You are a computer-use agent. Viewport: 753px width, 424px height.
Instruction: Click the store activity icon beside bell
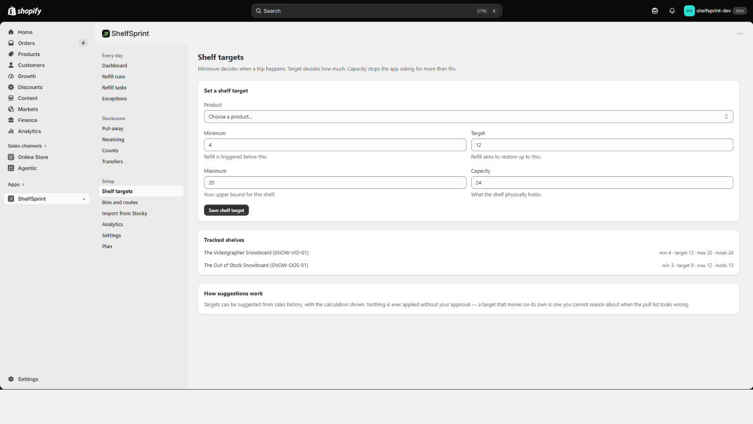655,11
